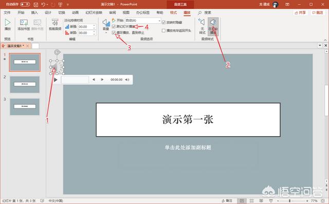Open the Animations ribbon tab
The width and height of the screenshot is (329, 204).
75,12
